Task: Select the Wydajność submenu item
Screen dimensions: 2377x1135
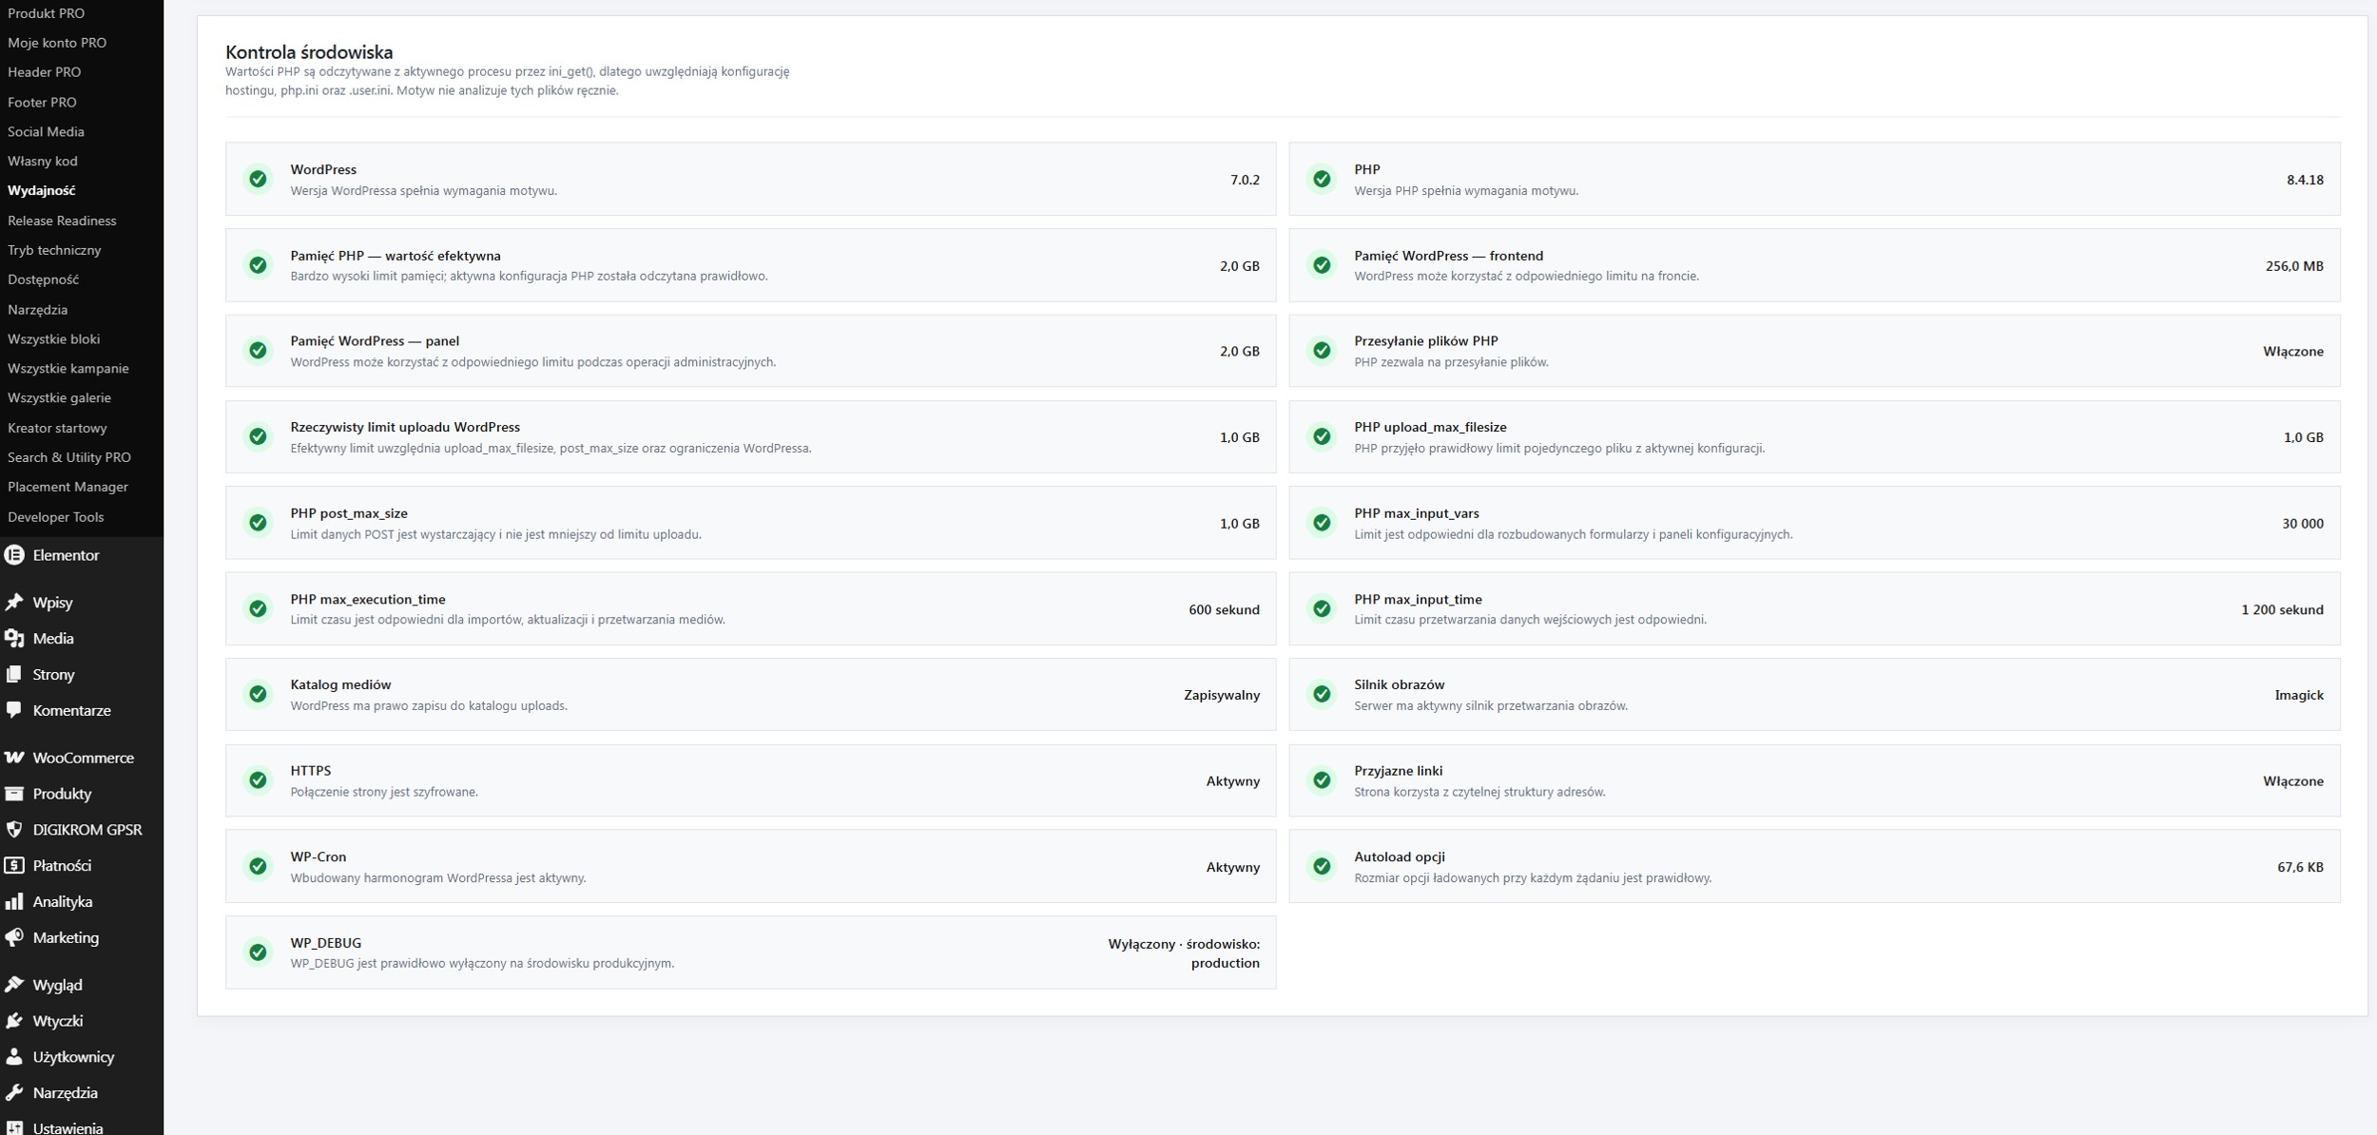Action: tap(41, 191)
